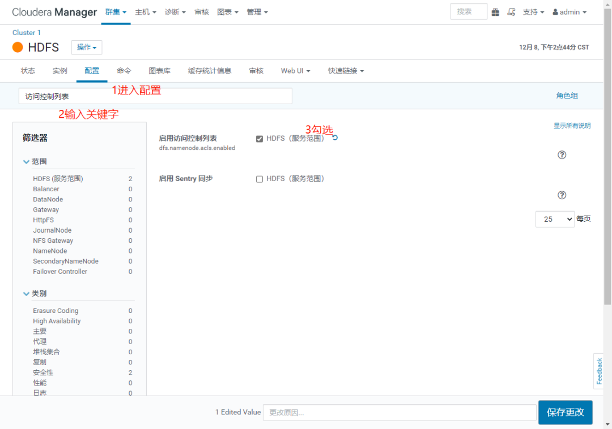Switch to the 状态 tab
The height and width of the screenshot is (429, 612).
click(x=28, y=71)
